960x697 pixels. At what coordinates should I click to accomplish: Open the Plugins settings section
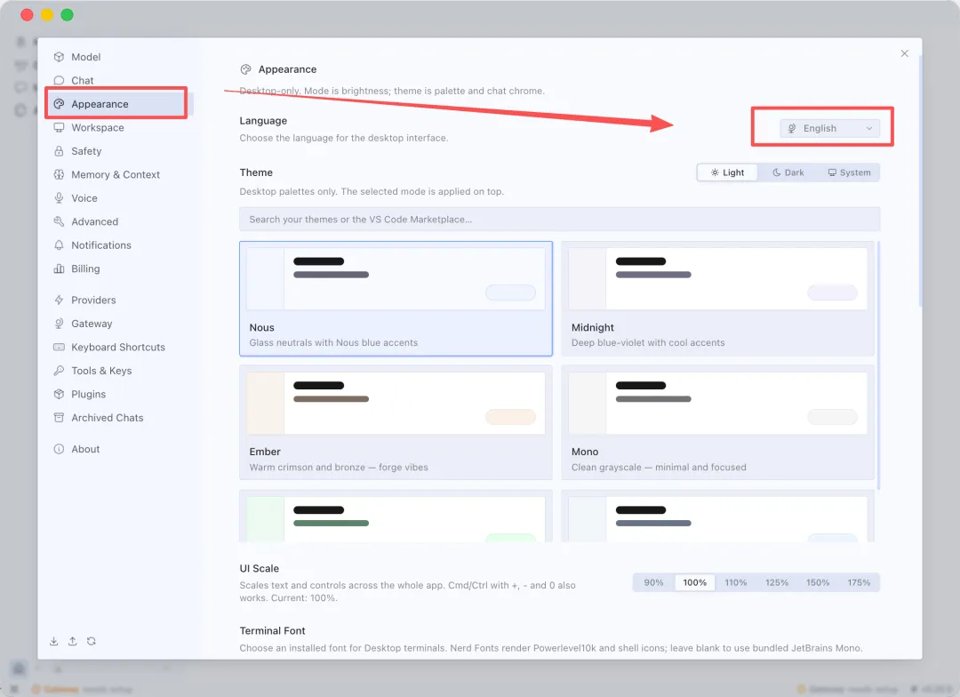coord(119,394)
